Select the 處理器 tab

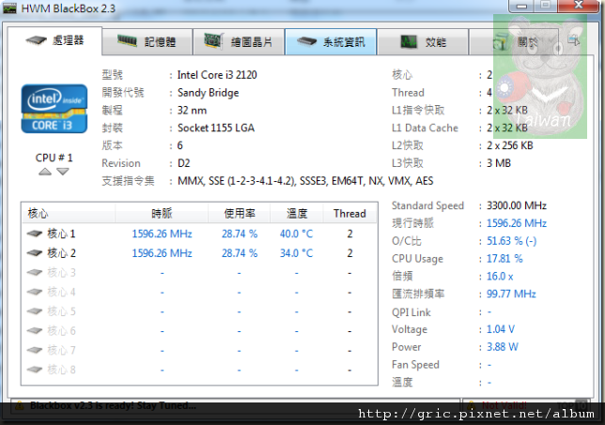click(x=54, y=40)
